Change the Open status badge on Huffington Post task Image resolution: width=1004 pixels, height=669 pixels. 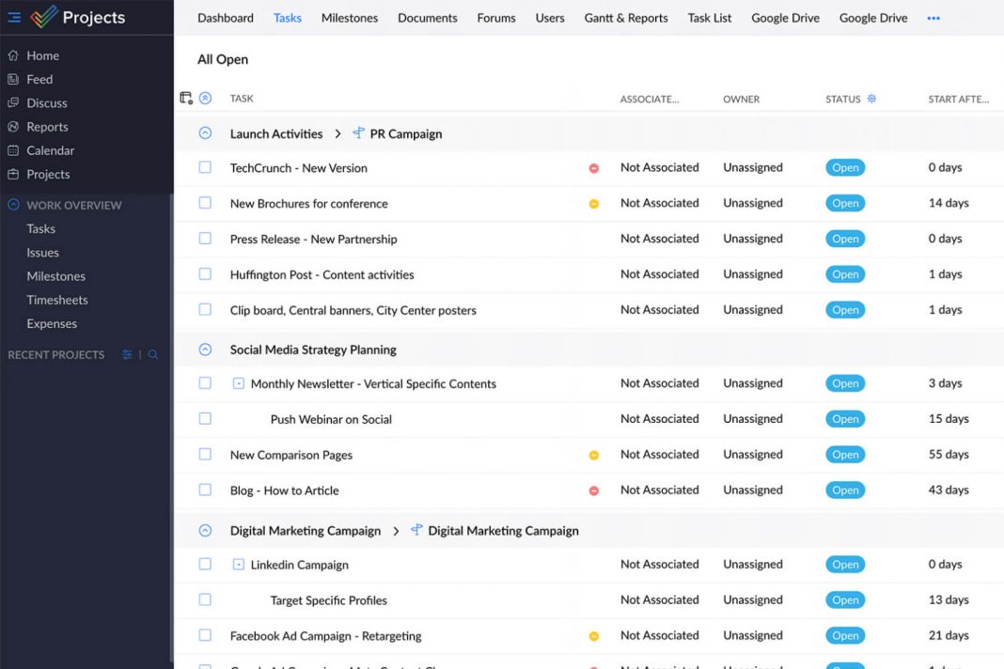(x=844, y=273)
